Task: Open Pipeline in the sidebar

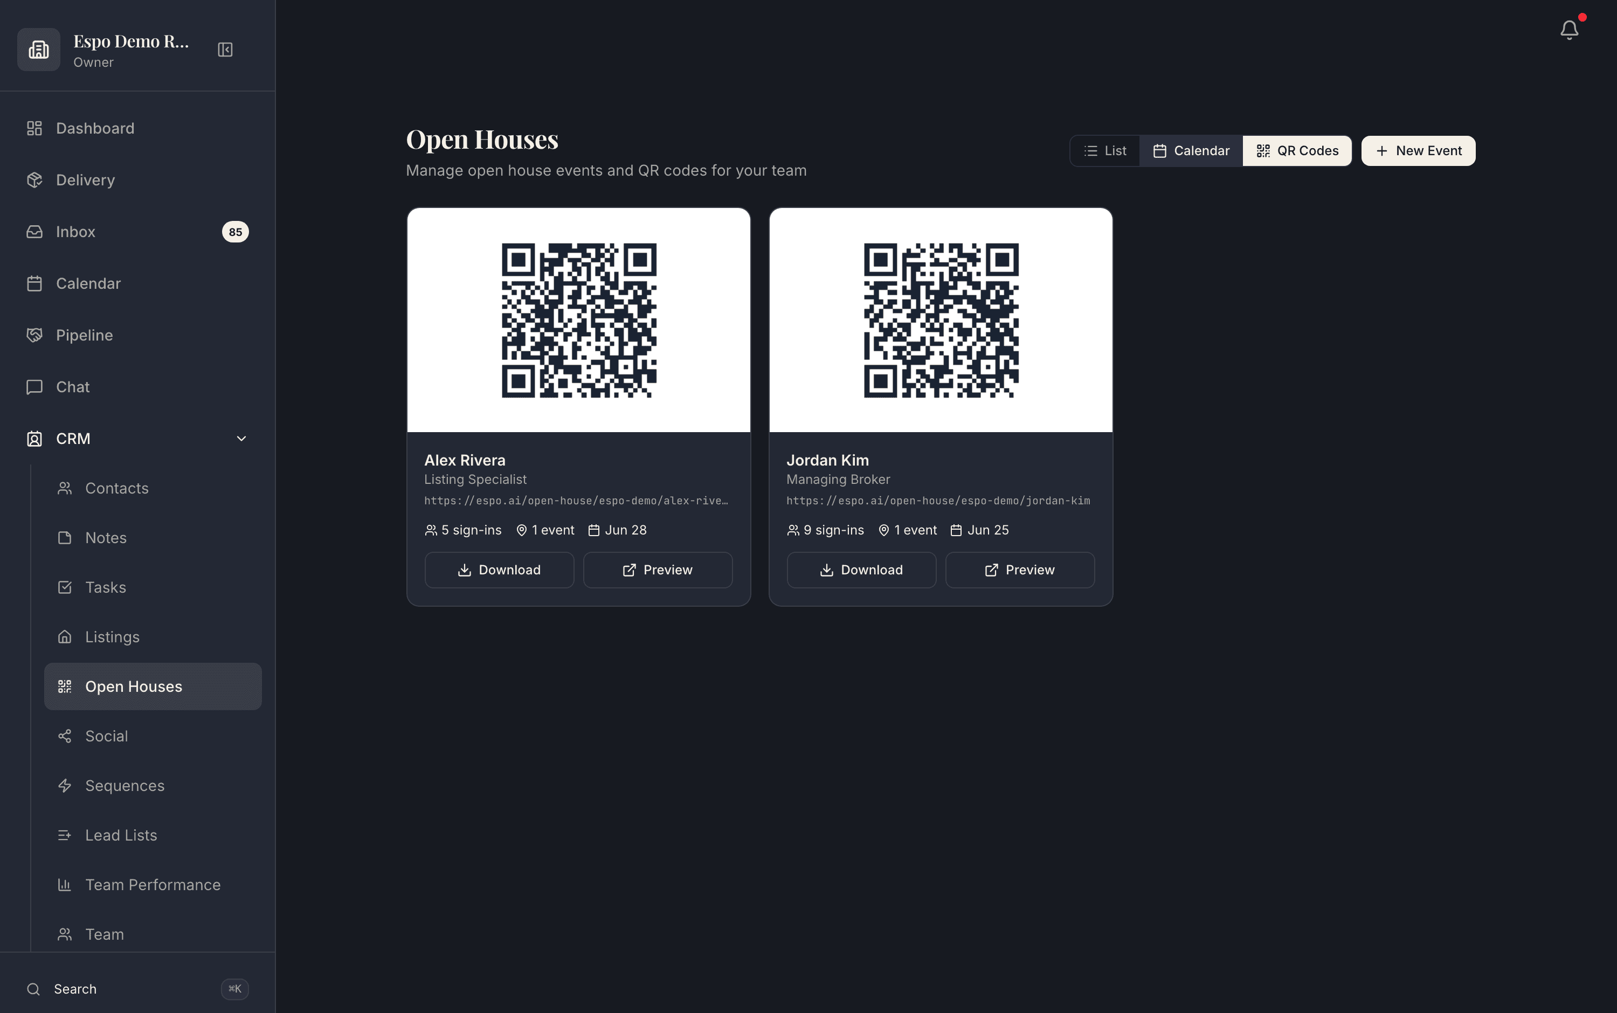Action: (137, 335)
